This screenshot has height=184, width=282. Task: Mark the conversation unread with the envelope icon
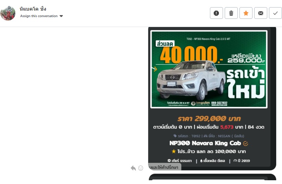coord(261,13)
